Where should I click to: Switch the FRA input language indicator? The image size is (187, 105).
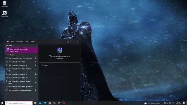tap(173, 103)
